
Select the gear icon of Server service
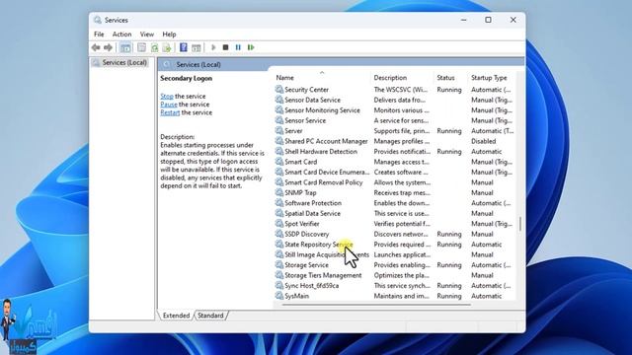(278, 131)
